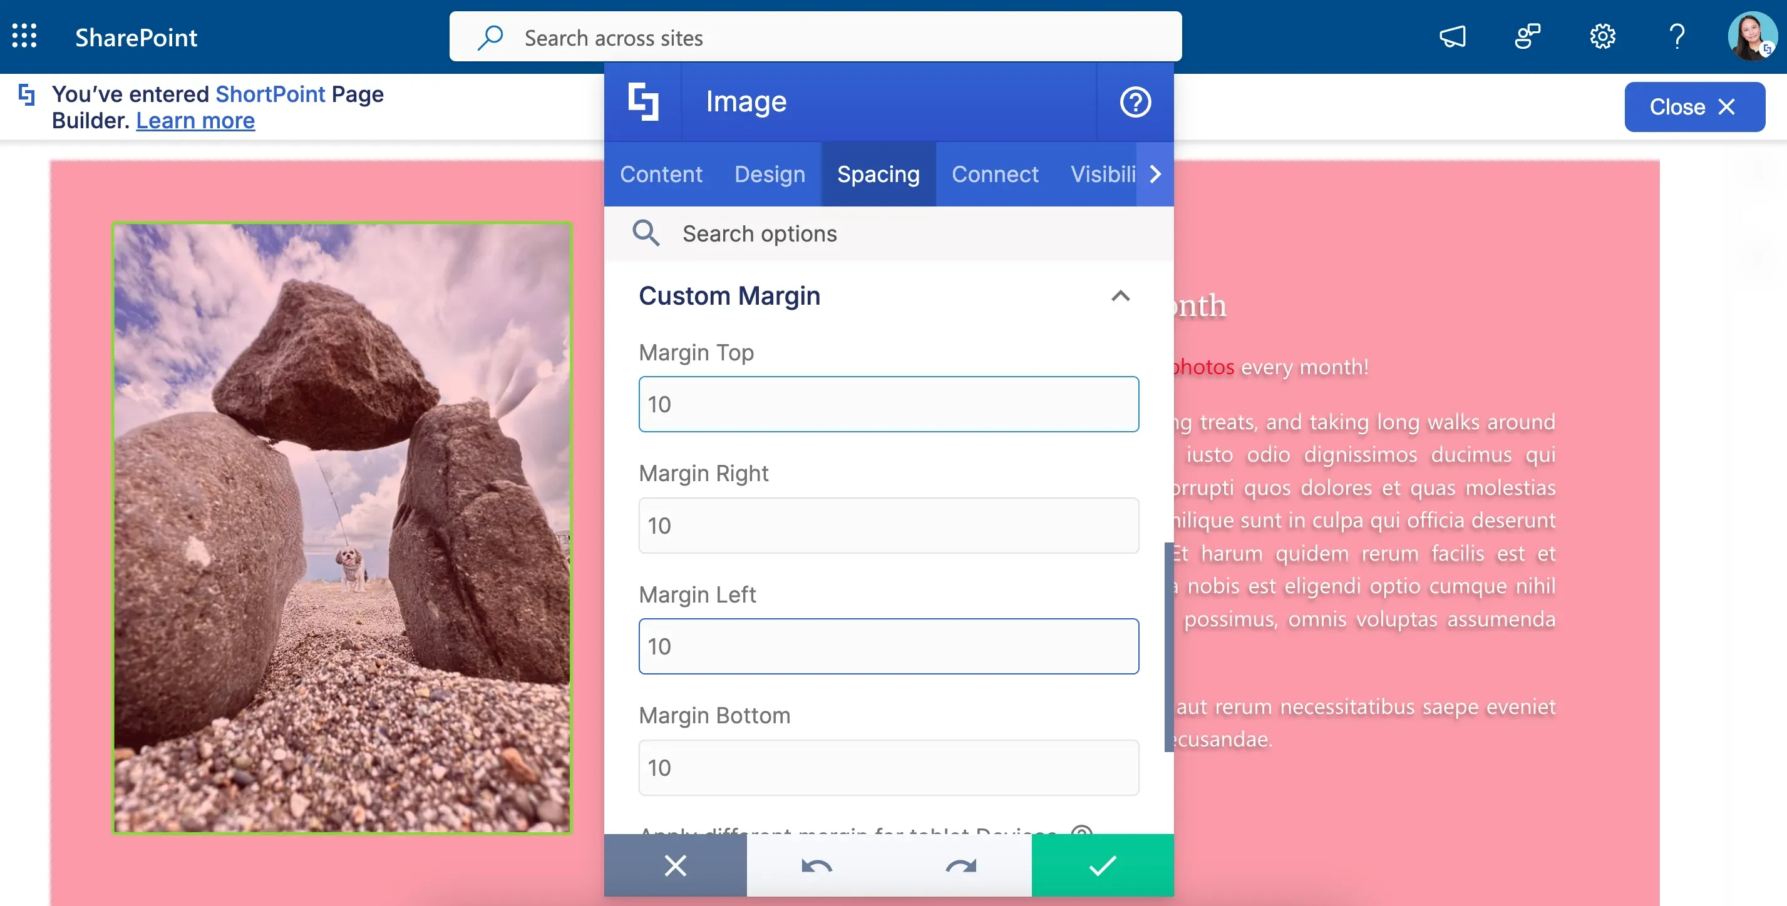
Task: Click the Margin Right input field
Action: click(888, 526)
